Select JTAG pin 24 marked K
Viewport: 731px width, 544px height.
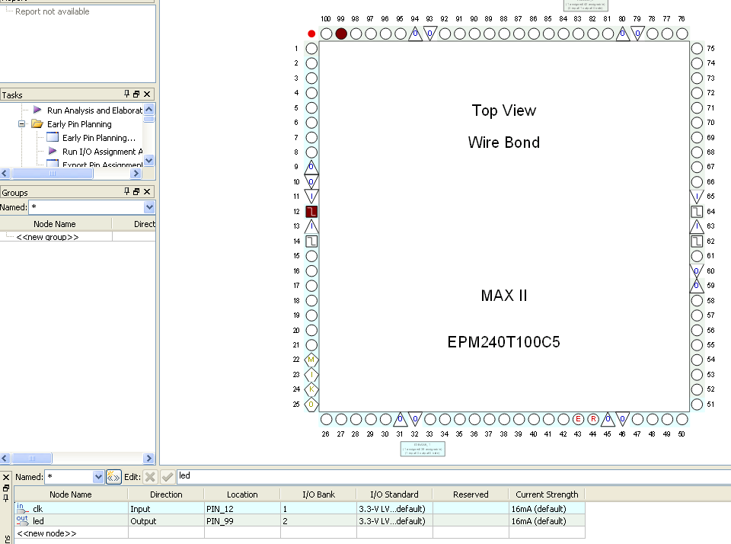[311, 389]
